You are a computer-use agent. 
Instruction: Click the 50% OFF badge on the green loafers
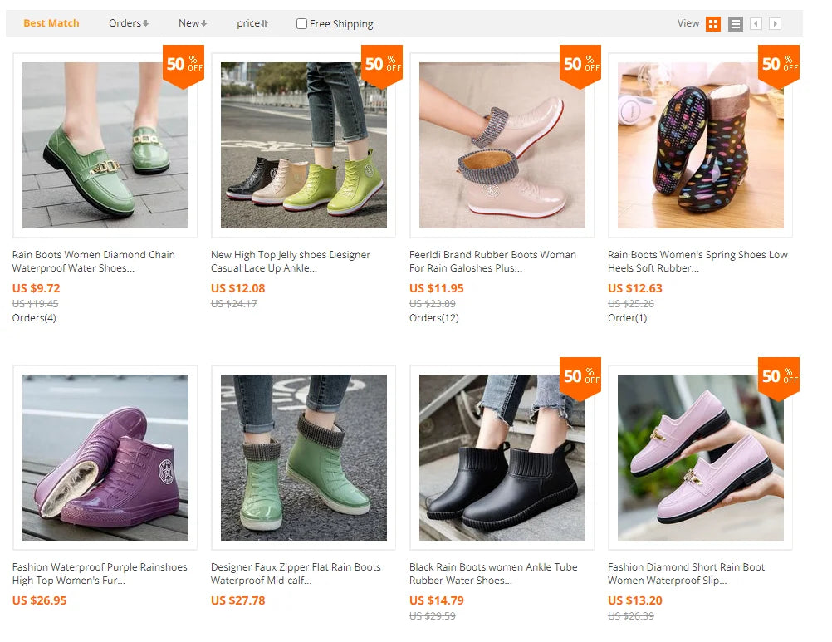(x=183, y=66)
